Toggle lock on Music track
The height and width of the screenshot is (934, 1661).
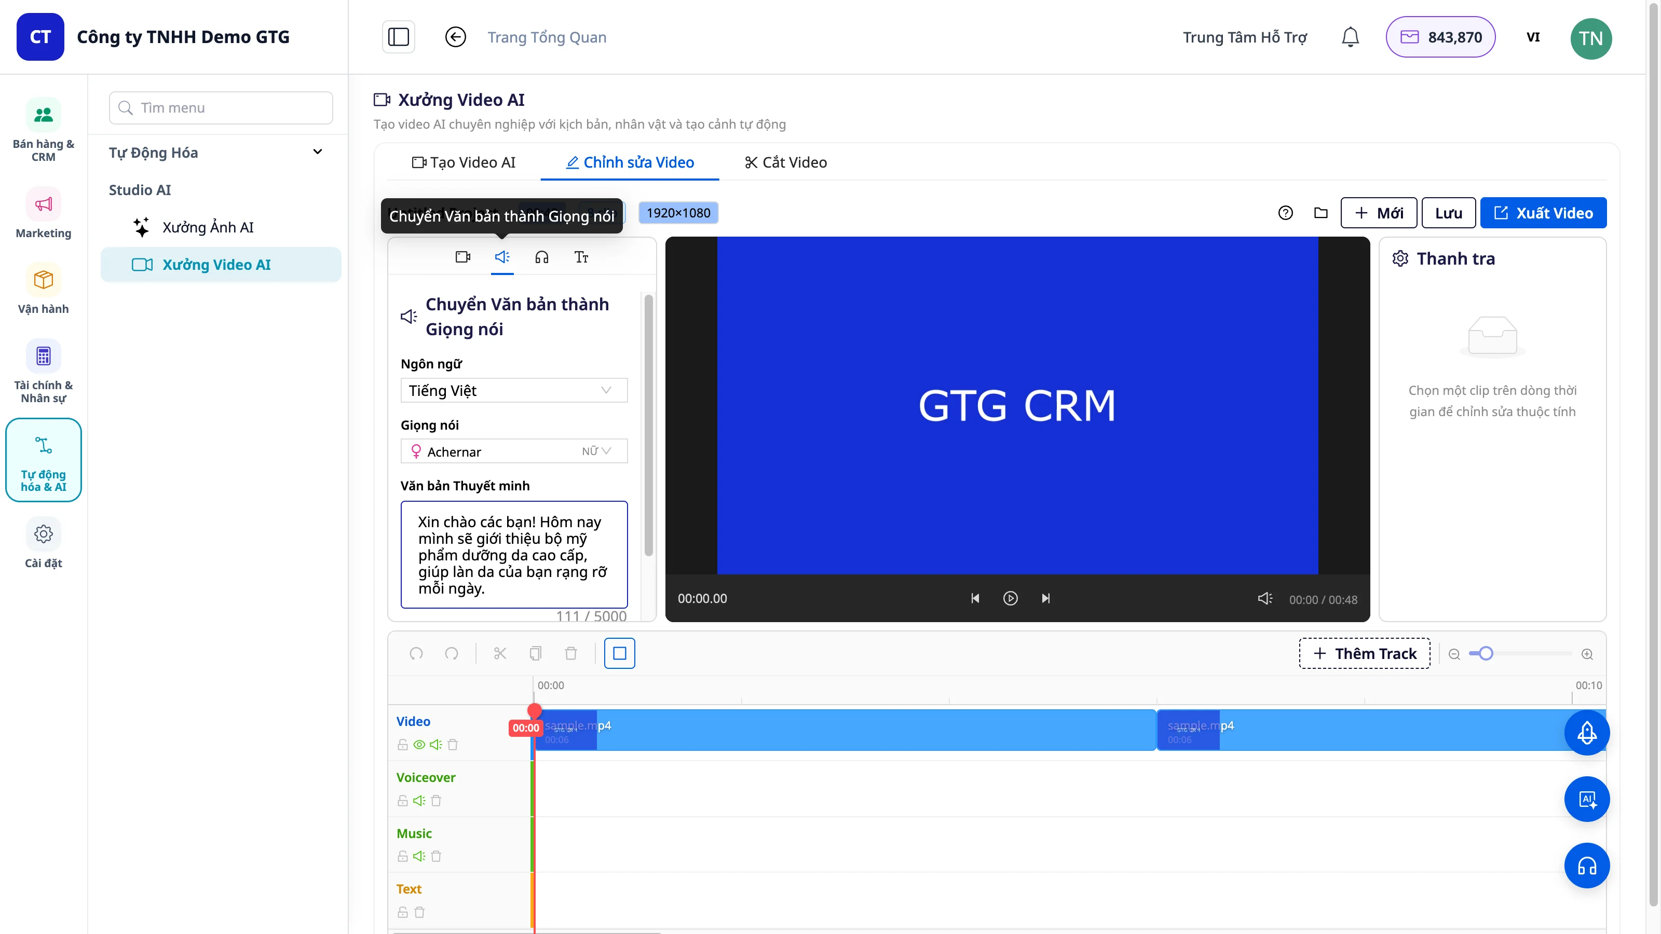[x=402, y=857]
